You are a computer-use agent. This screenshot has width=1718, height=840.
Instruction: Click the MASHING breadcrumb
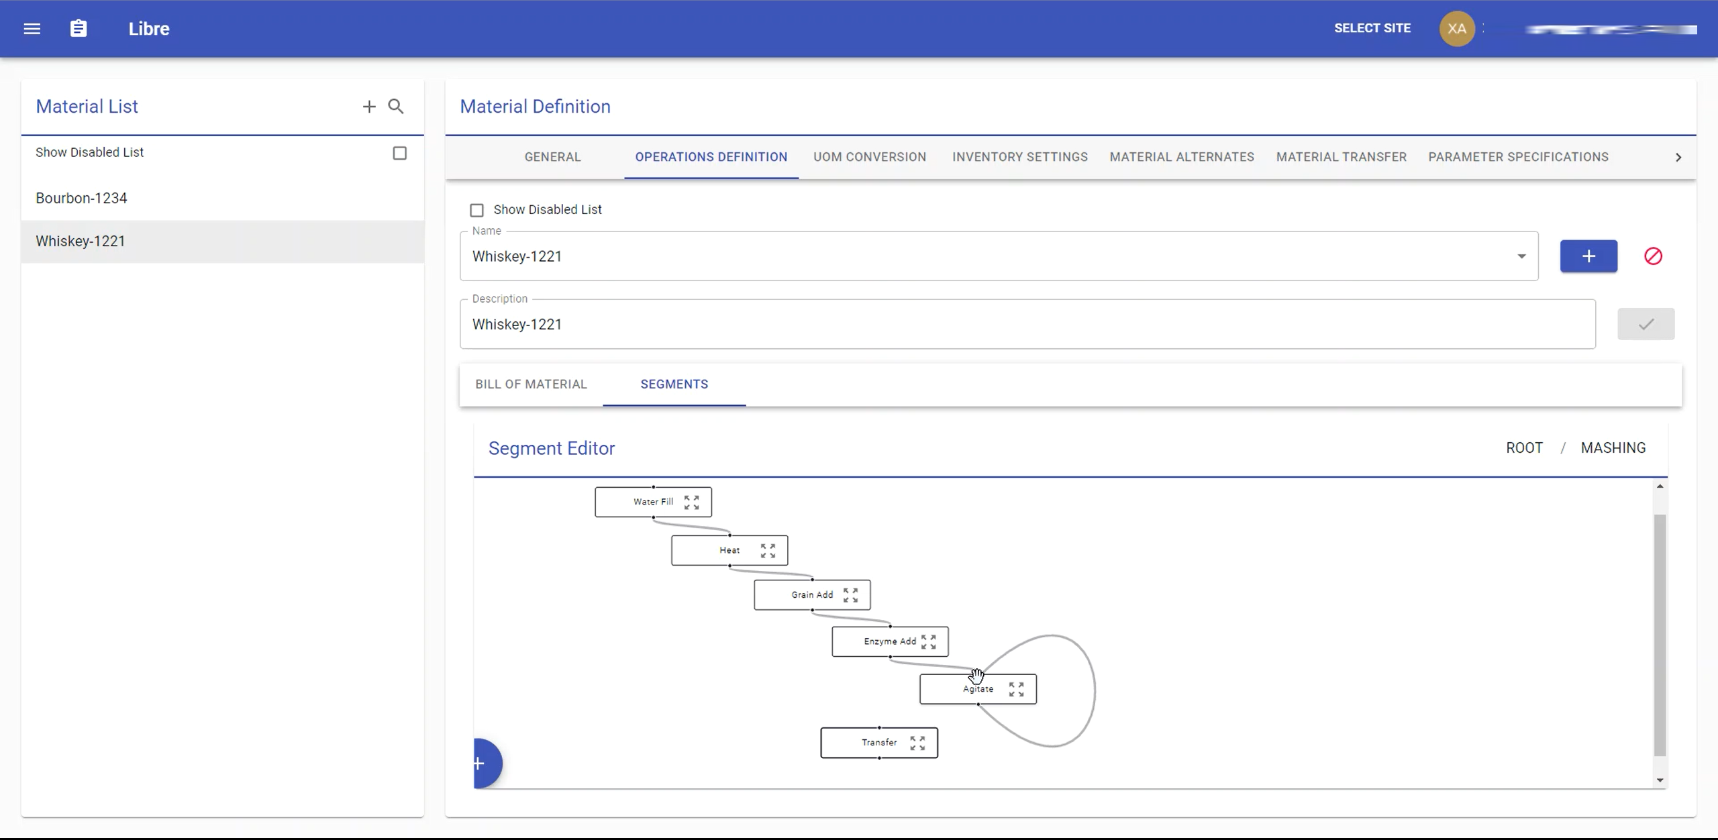pos(1613,448)
